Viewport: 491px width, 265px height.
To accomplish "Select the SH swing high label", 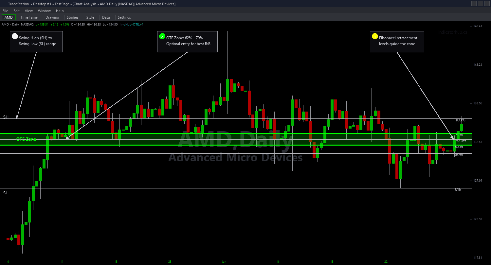I will point(5,117).
